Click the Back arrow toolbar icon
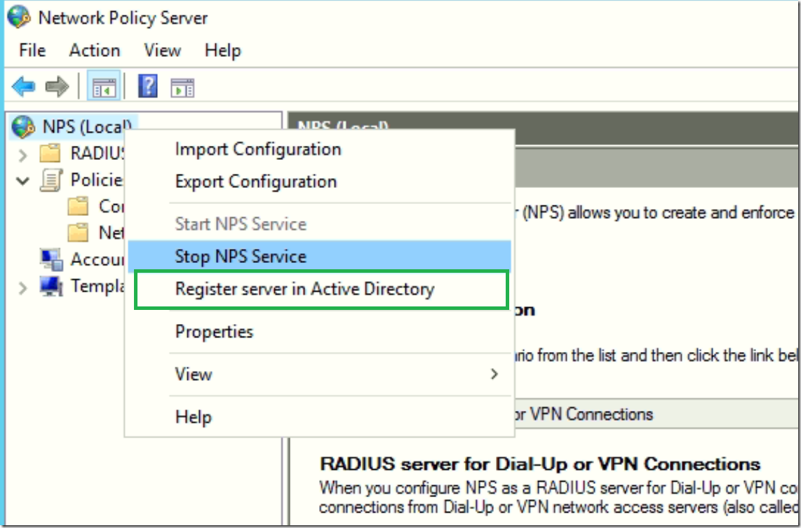The height and width of the screenshot is (528, 801). pyautogui.click(x=24, y=86)
